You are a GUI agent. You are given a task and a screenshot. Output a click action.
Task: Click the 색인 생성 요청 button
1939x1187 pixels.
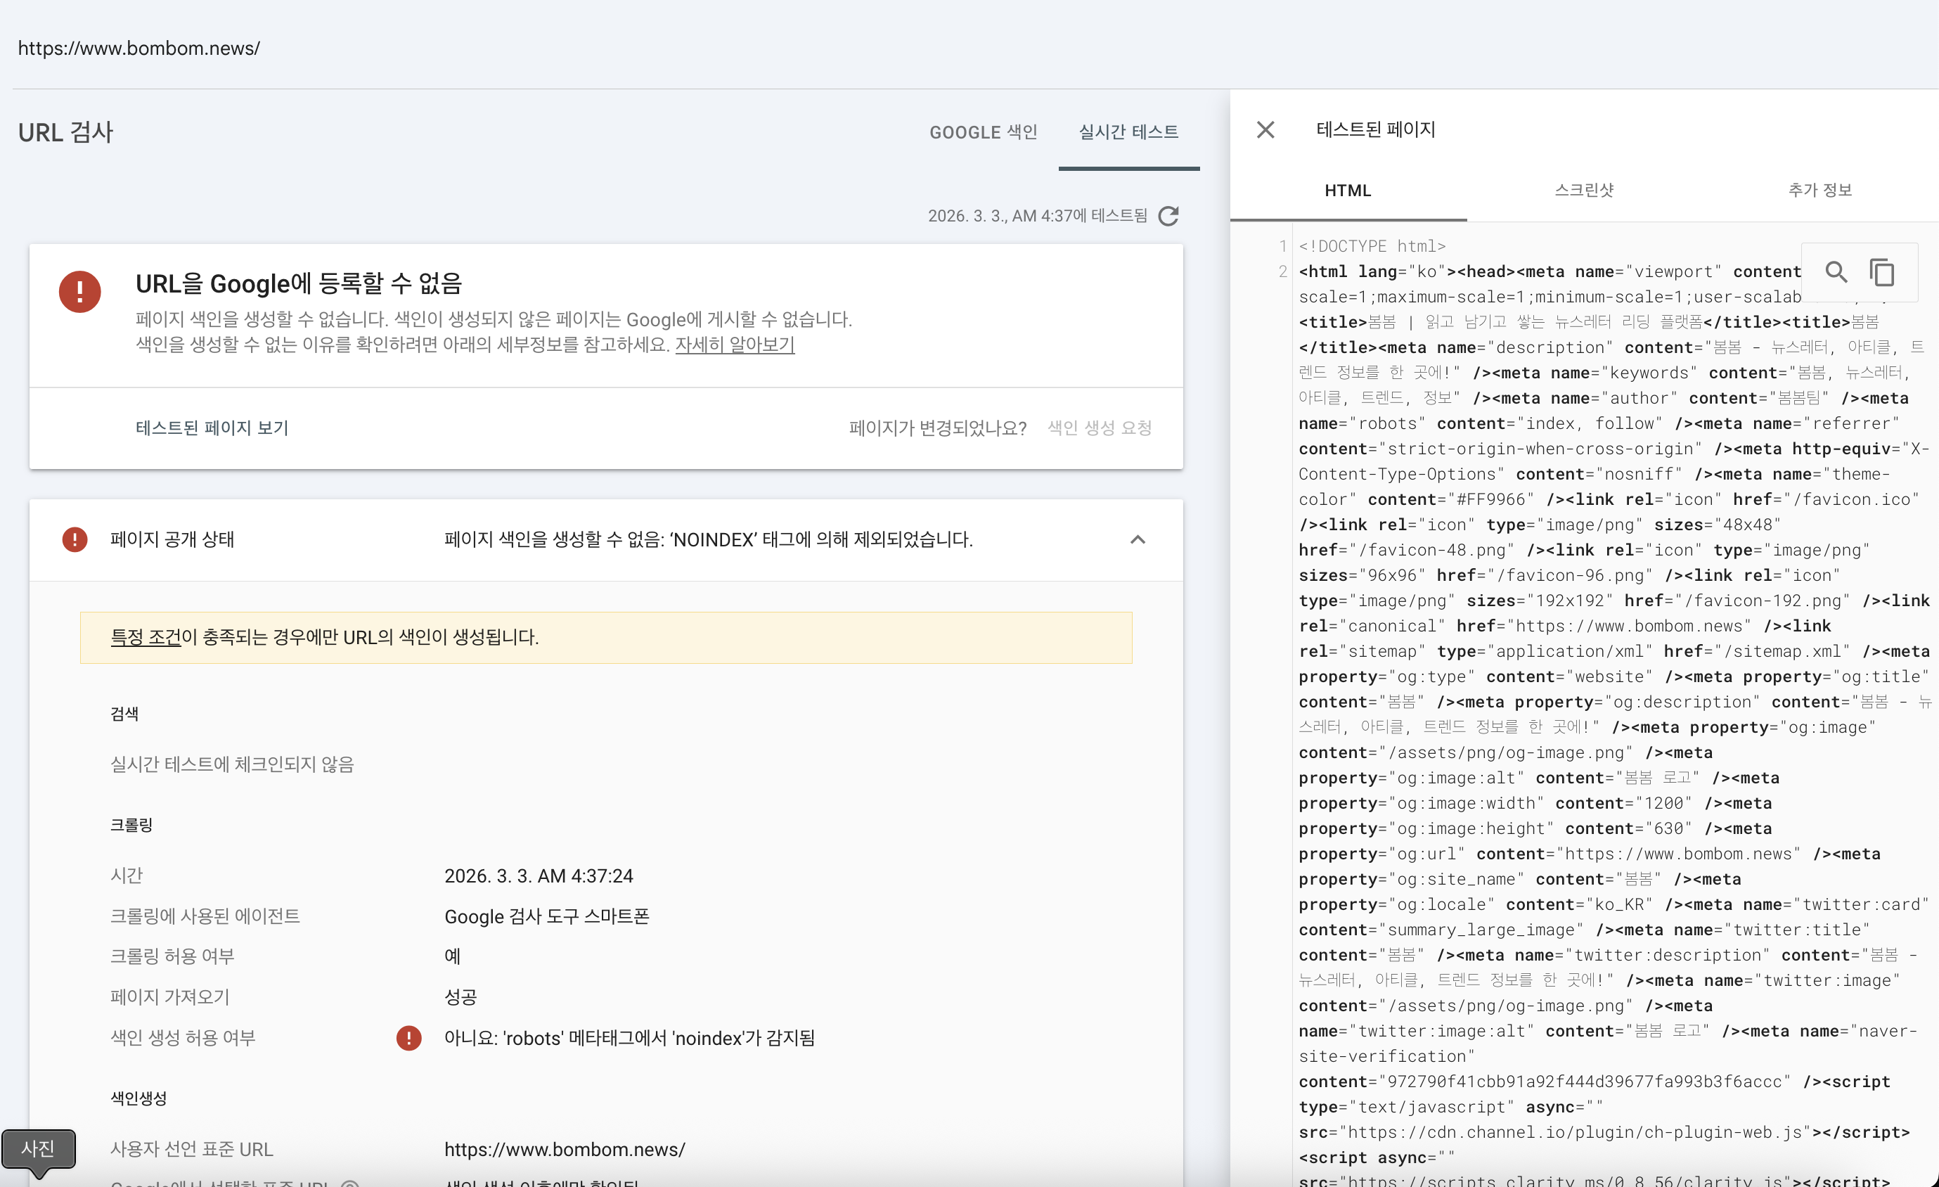[x=1100, y=428]
